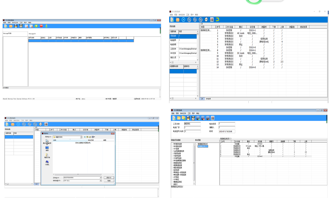The width and height of the screenshot is (332, 198).
Task: Select DCR测试 in the test template tree
Action: tap(176, 179)
